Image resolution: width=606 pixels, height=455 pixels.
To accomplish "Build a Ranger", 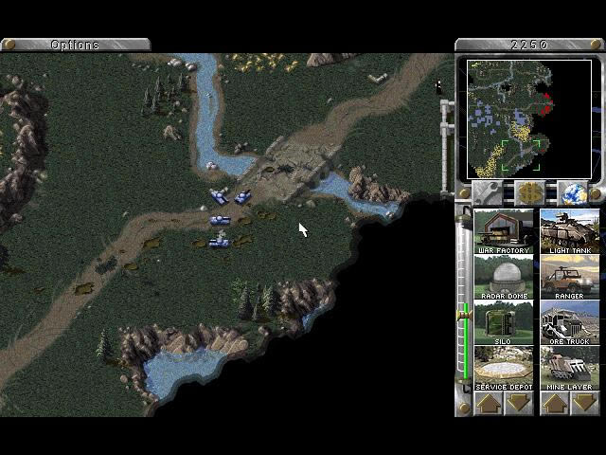I will (570, 277).
